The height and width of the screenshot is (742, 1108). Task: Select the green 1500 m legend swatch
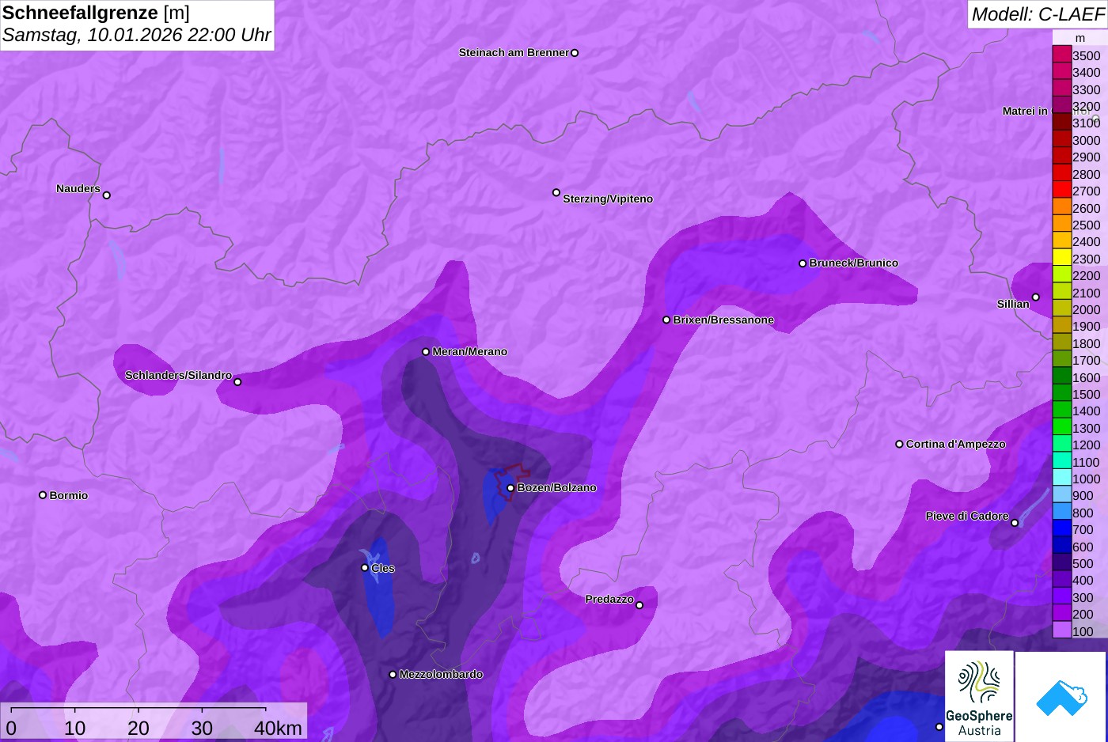pos(1062,394)
